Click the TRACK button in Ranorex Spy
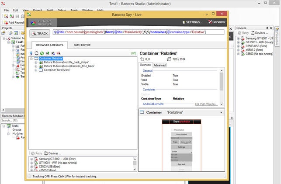Screen dimensions: 281x184 pos(40,34)
